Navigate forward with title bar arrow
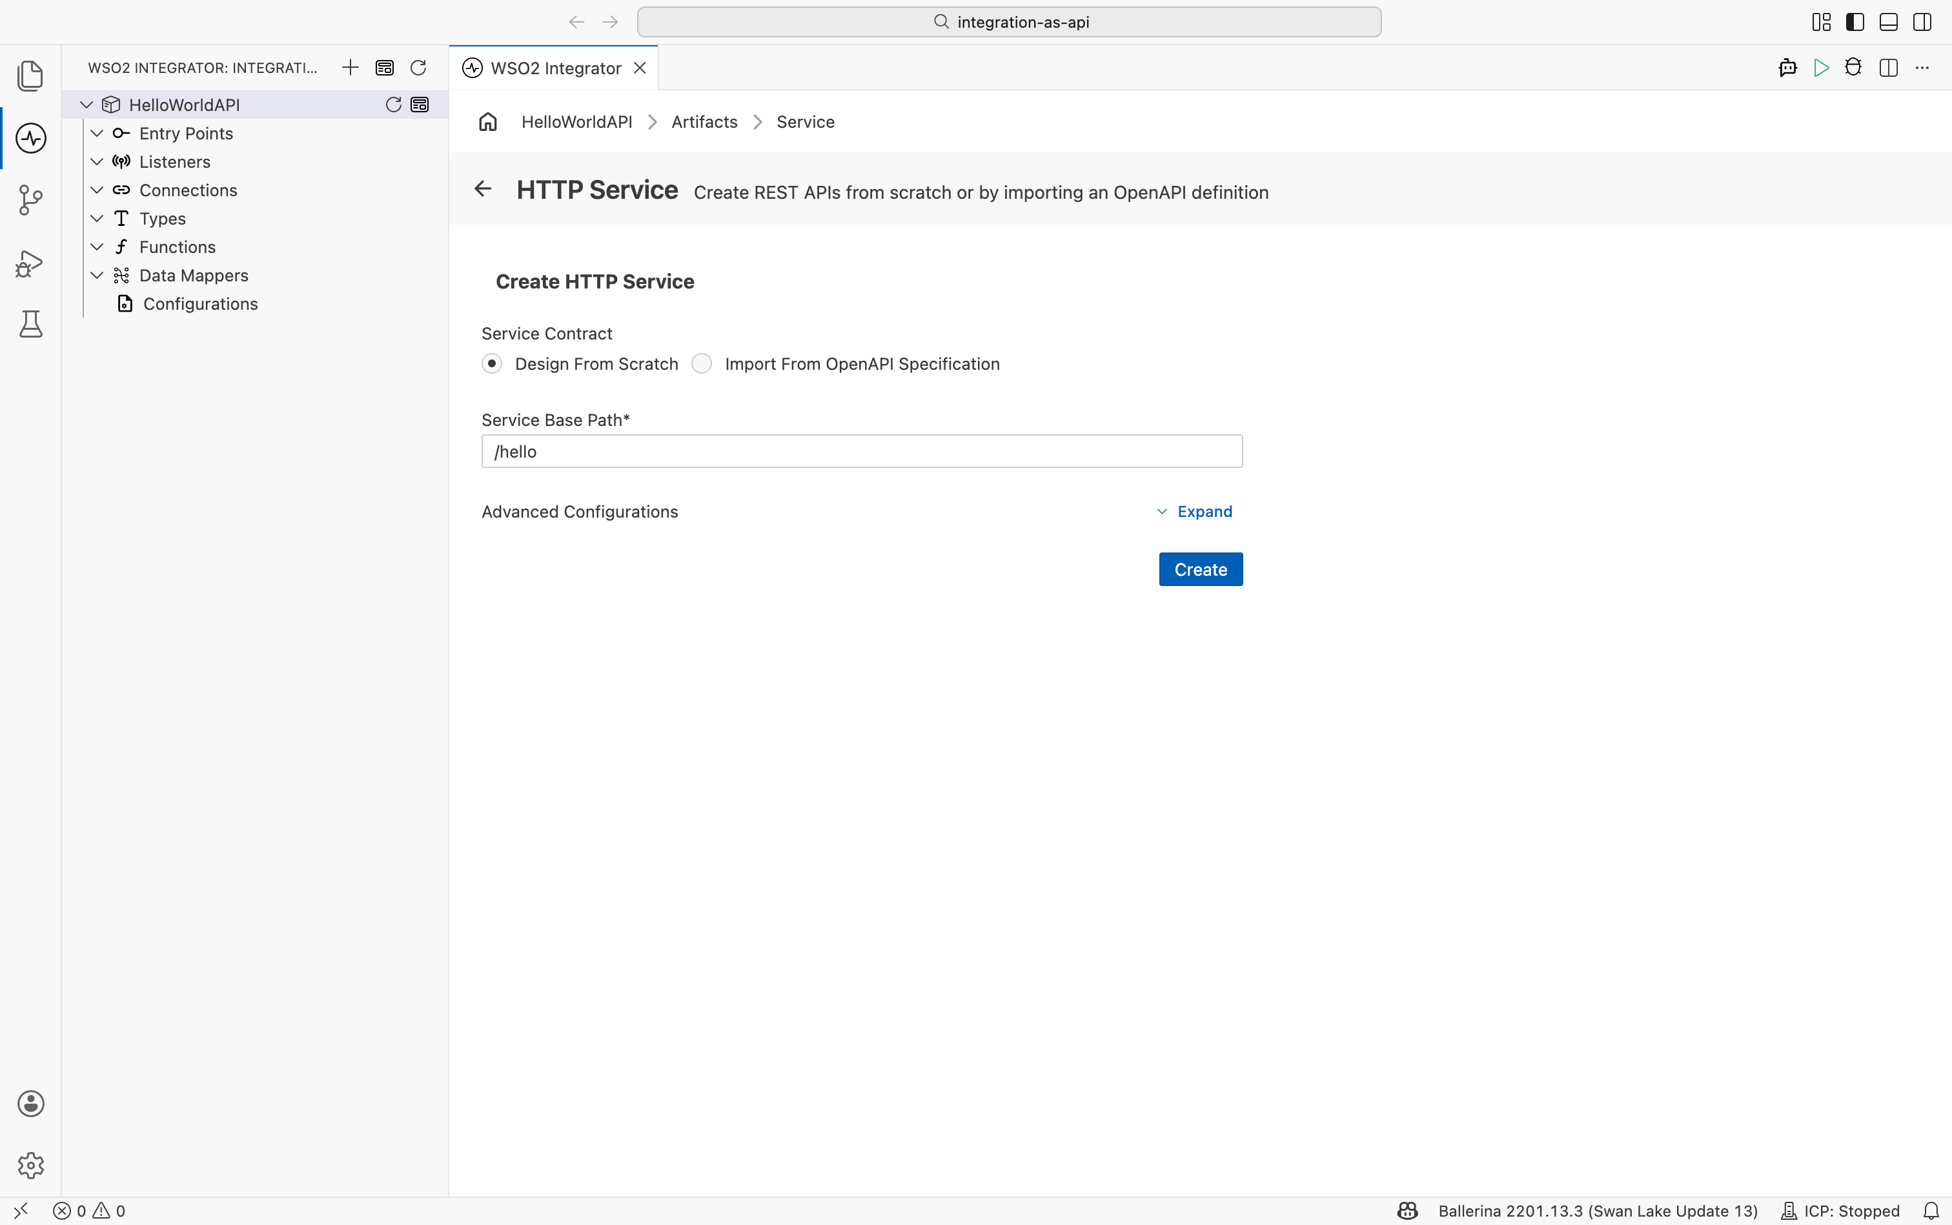The image size is (1952, 1225). click(x=610, y=22)
